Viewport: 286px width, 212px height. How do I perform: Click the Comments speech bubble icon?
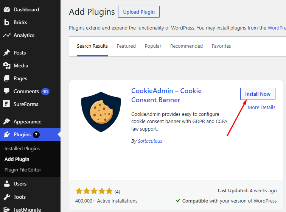tap(6, 91)
